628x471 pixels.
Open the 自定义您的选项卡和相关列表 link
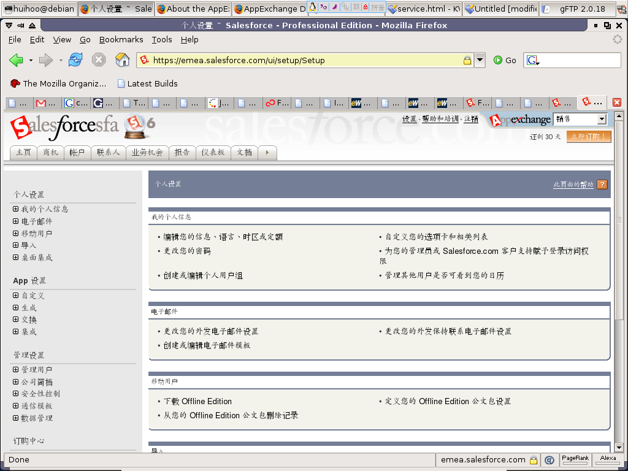(x=436, y=237)
